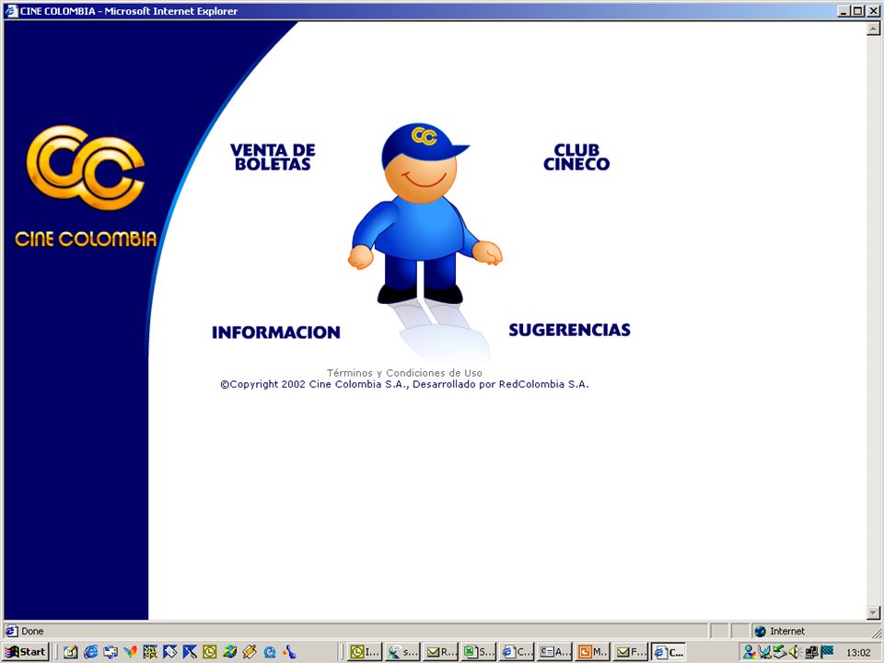The image size is (884, 663).
Task: Open the blue-orange figure quick launch icon
Action: click(289, 652)
